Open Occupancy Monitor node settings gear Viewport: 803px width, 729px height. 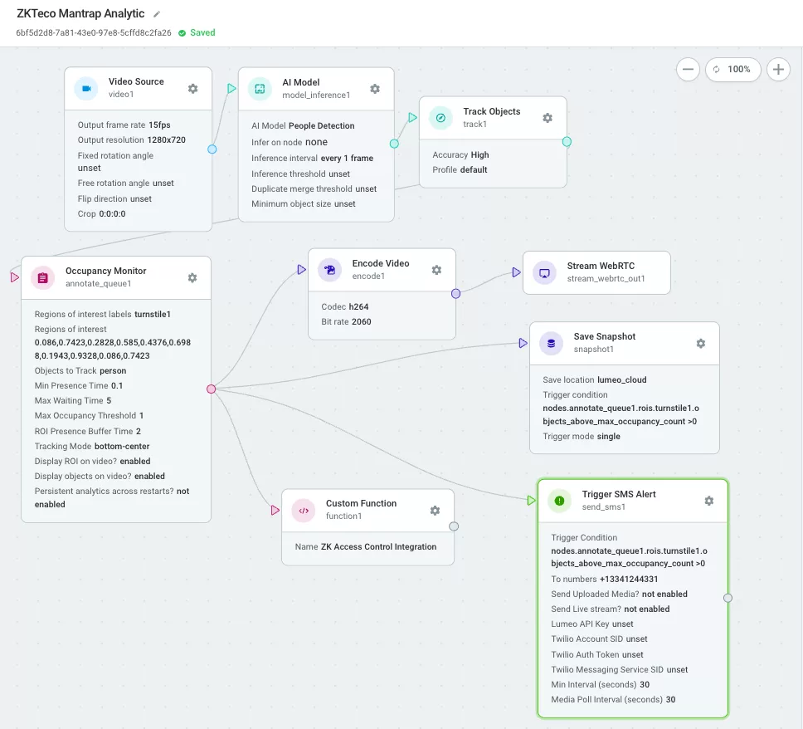[192, 278]
